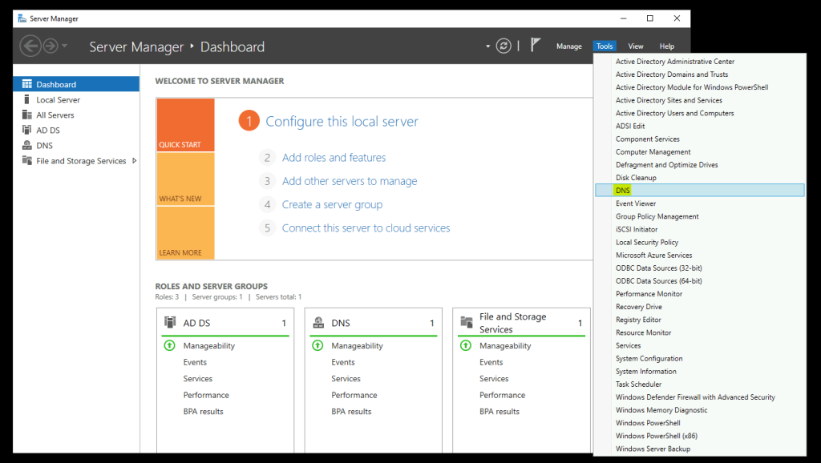Click the All Servers icon in sidebar
This screenshot has height=463, width=821.
coord(26,115)
